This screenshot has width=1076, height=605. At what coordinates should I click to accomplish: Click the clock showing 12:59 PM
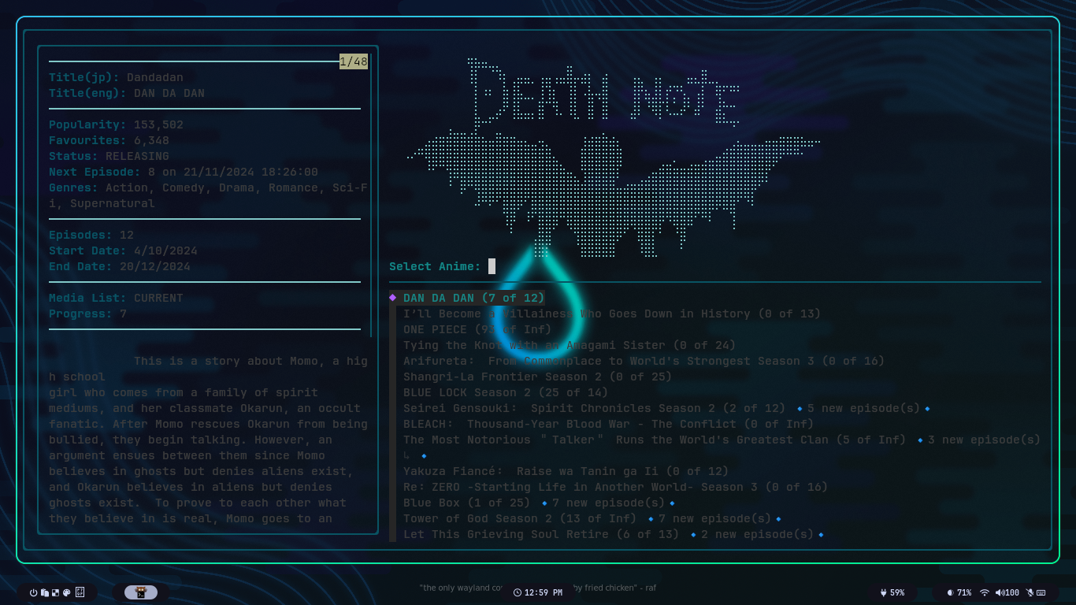(538, 592)
